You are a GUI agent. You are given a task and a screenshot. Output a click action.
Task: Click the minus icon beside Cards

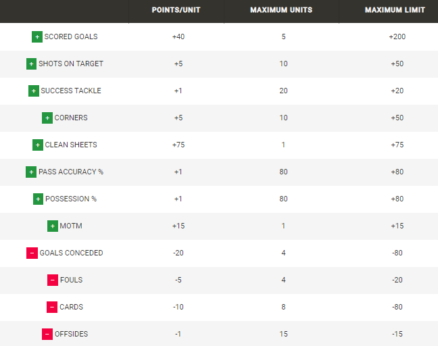click(x=52, y=307)
